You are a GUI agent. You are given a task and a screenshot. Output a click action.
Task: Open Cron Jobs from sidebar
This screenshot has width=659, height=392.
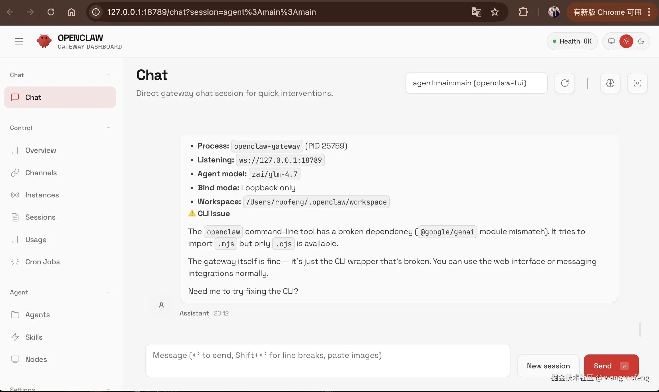[x=42, y=262]
